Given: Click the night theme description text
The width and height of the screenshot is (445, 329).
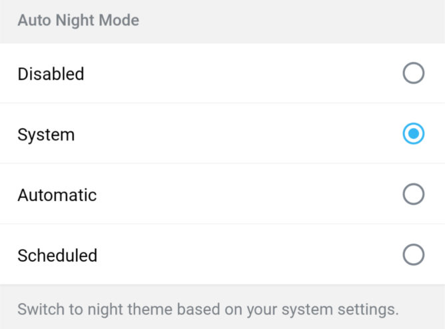Looking at the screenshot, I should 208,309.
